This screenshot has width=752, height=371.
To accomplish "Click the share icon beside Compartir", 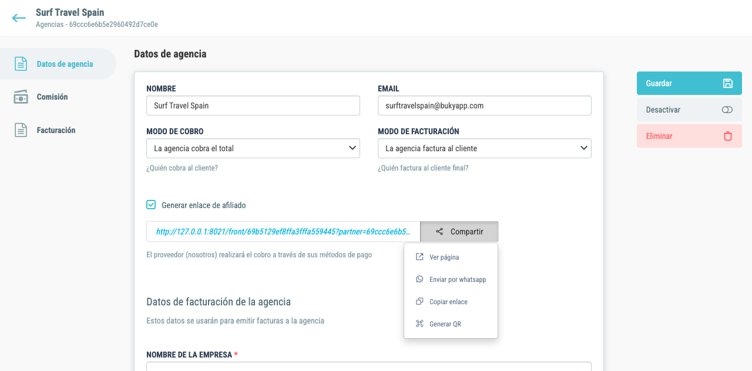I will pyautogui.click(x=439, y=232).
